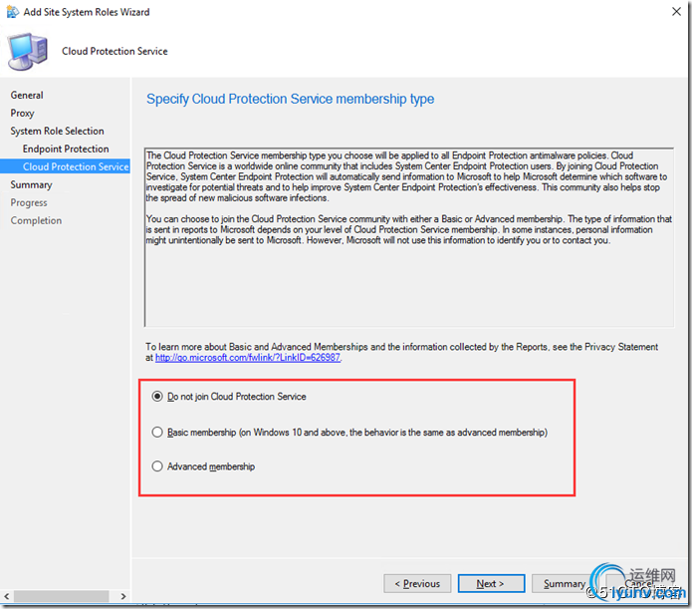Click heading Specify Cloud Protection Service membership type
Image resolution: width=692 pixels, height=609 pixels.
tap(291, 99)
